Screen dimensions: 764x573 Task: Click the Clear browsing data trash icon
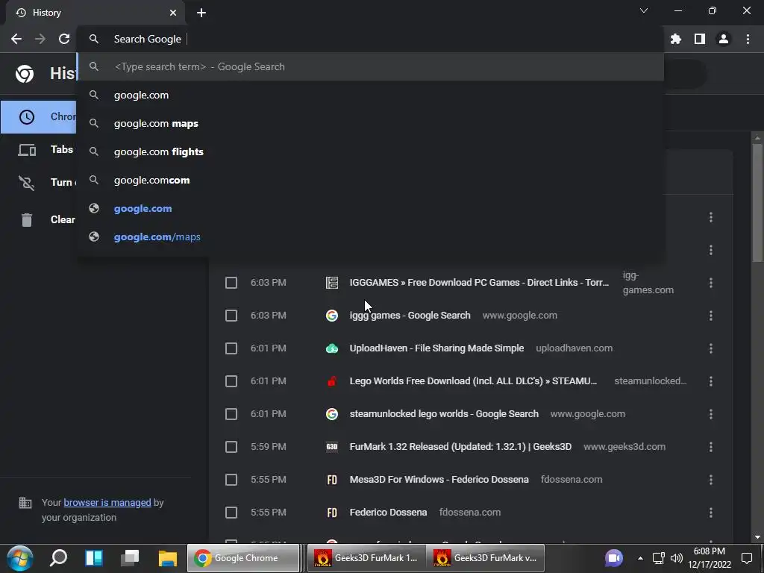[x=27, y=220]
